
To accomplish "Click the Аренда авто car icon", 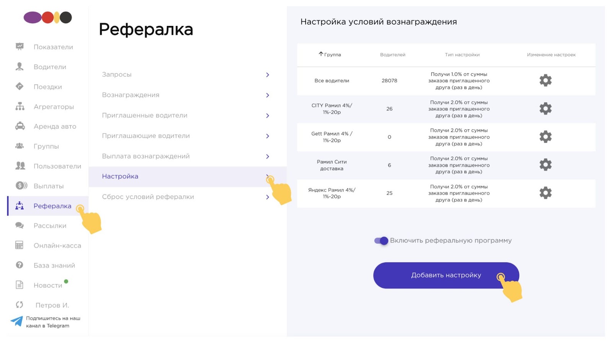I will pos(20,126).
